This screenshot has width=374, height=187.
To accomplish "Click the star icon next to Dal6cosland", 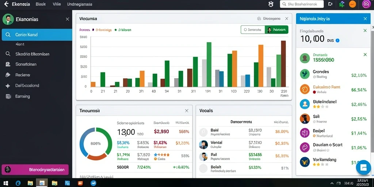I will pyautogui.click(x=8, y=85).
